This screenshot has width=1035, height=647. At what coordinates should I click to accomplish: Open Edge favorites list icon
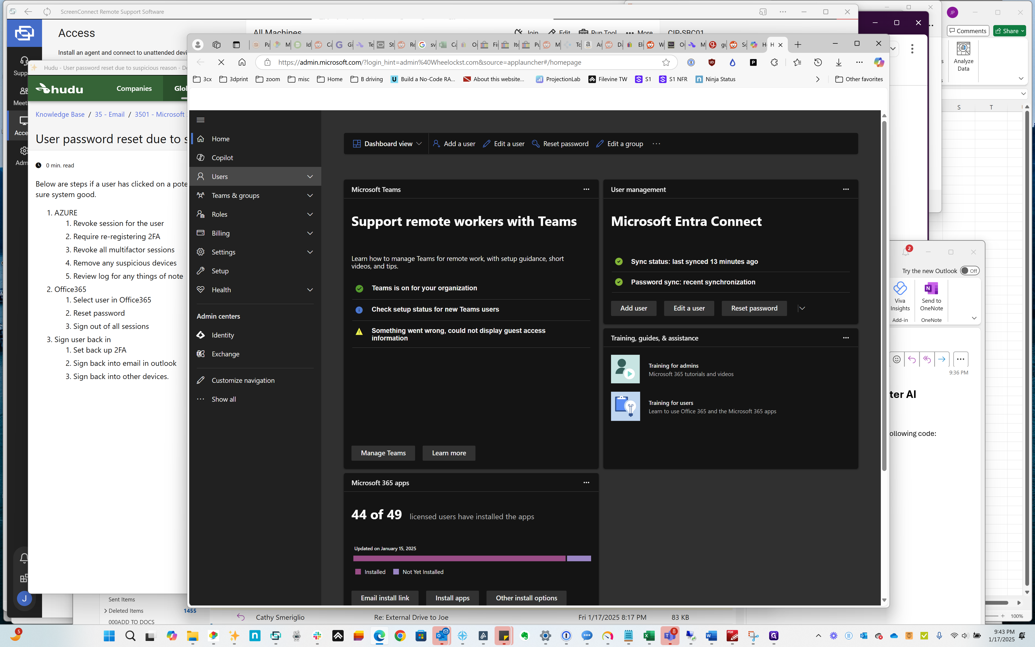click(797, 63)
